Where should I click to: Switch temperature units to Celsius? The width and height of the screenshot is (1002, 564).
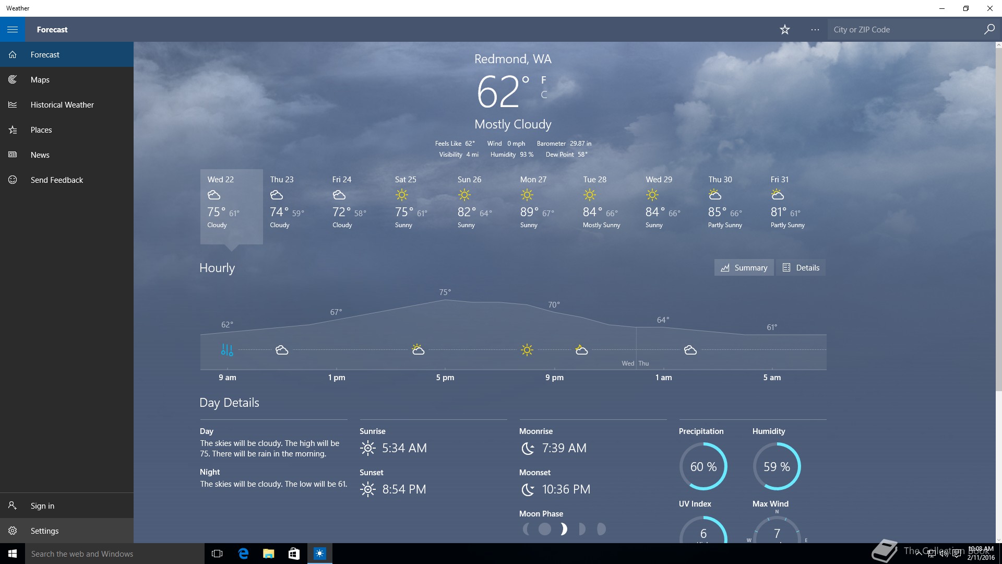click(x=544, y=95)
